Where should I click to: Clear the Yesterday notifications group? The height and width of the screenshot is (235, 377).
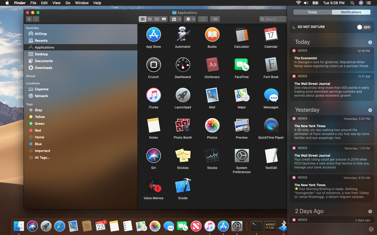pos(370,110)
